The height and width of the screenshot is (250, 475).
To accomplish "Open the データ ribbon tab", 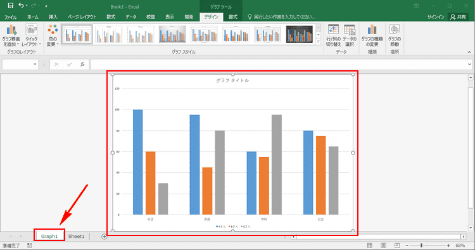I will (131, 17).
